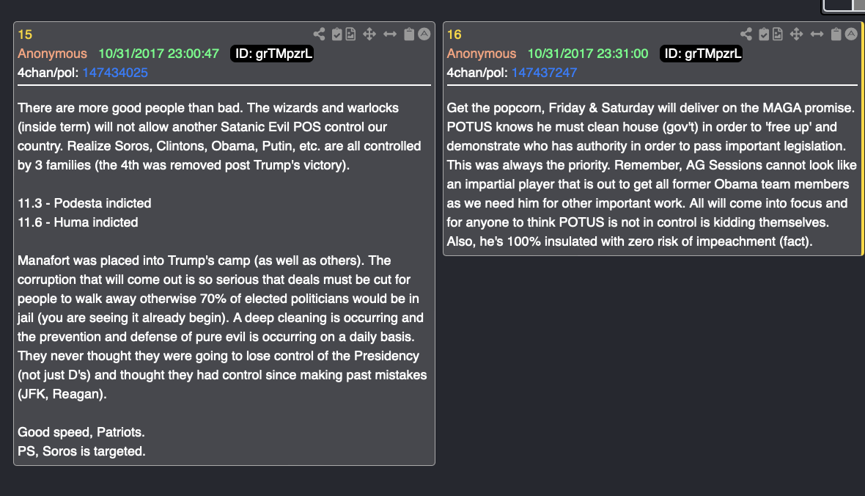Click the Anonymous name on post 15
The image size is (865, 496).
point(52,54)
